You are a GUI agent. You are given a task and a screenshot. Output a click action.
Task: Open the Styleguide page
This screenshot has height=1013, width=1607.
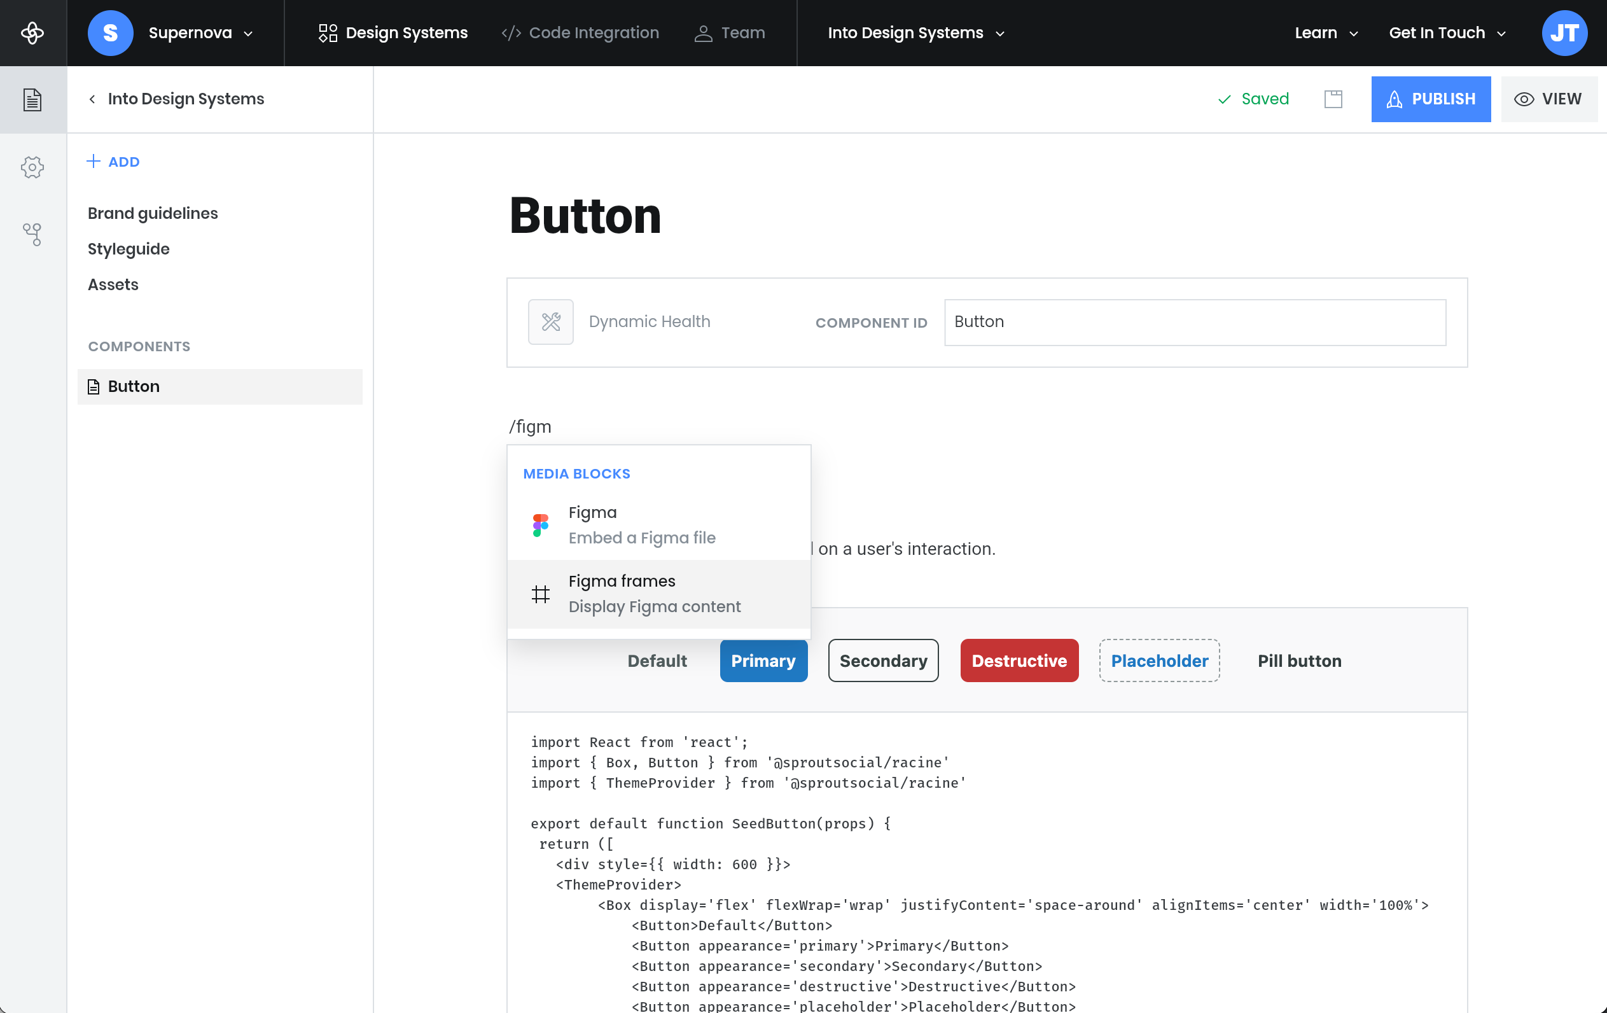point(129,249)
